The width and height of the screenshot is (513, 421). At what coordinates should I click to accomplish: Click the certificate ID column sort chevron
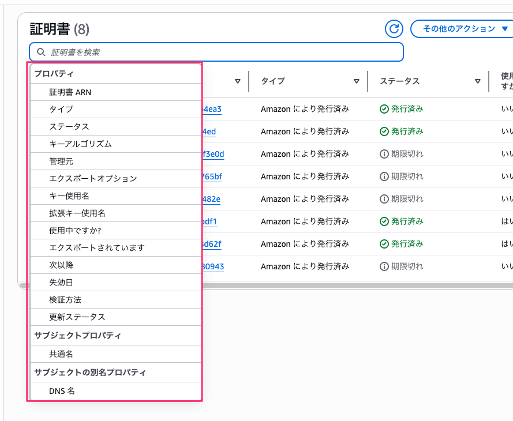(x=238, y=81)
